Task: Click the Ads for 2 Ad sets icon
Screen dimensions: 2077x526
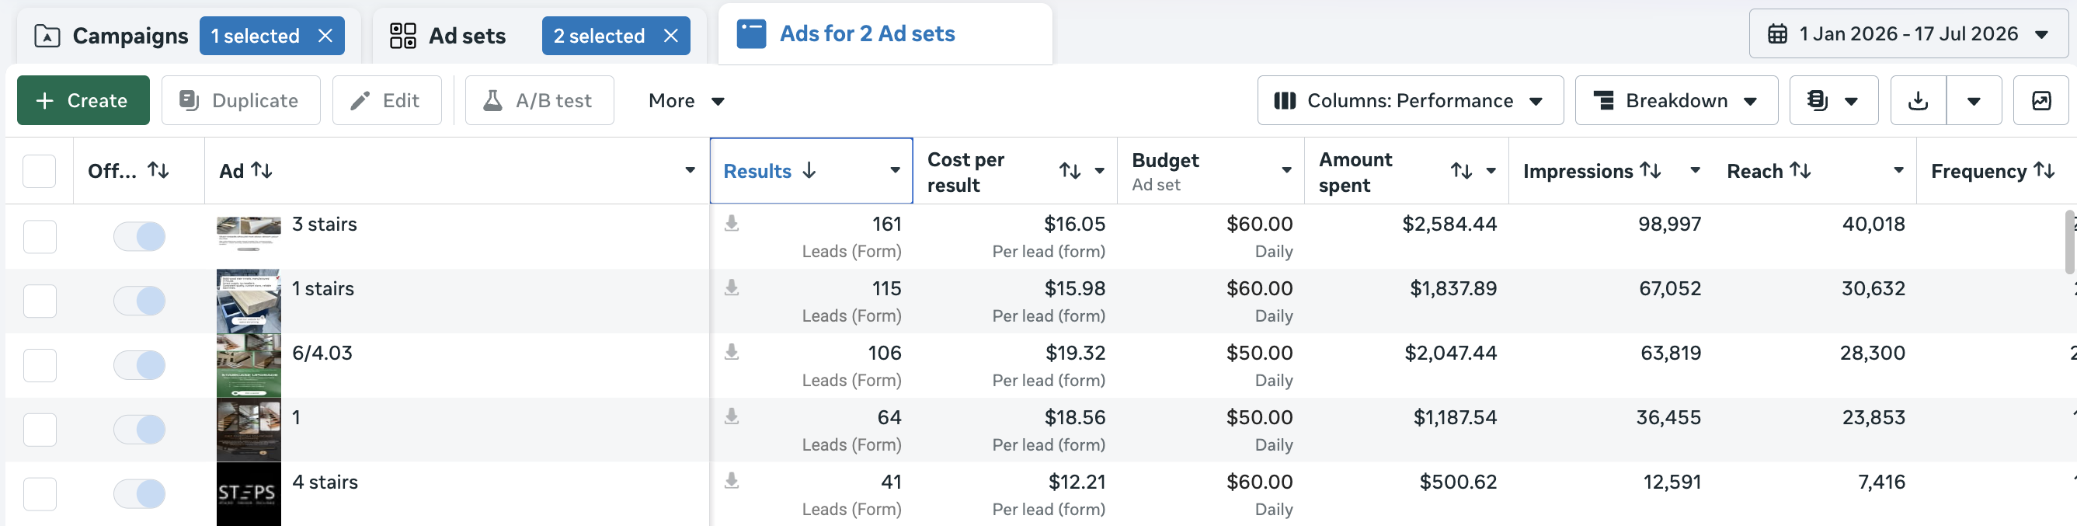Action: click(750, 34)
